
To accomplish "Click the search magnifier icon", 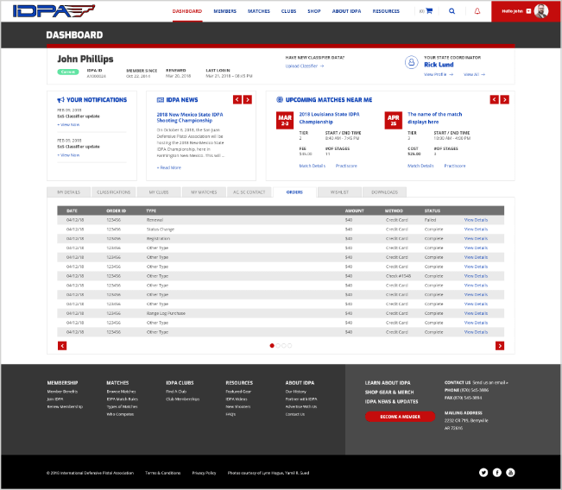I will point(451,12).
